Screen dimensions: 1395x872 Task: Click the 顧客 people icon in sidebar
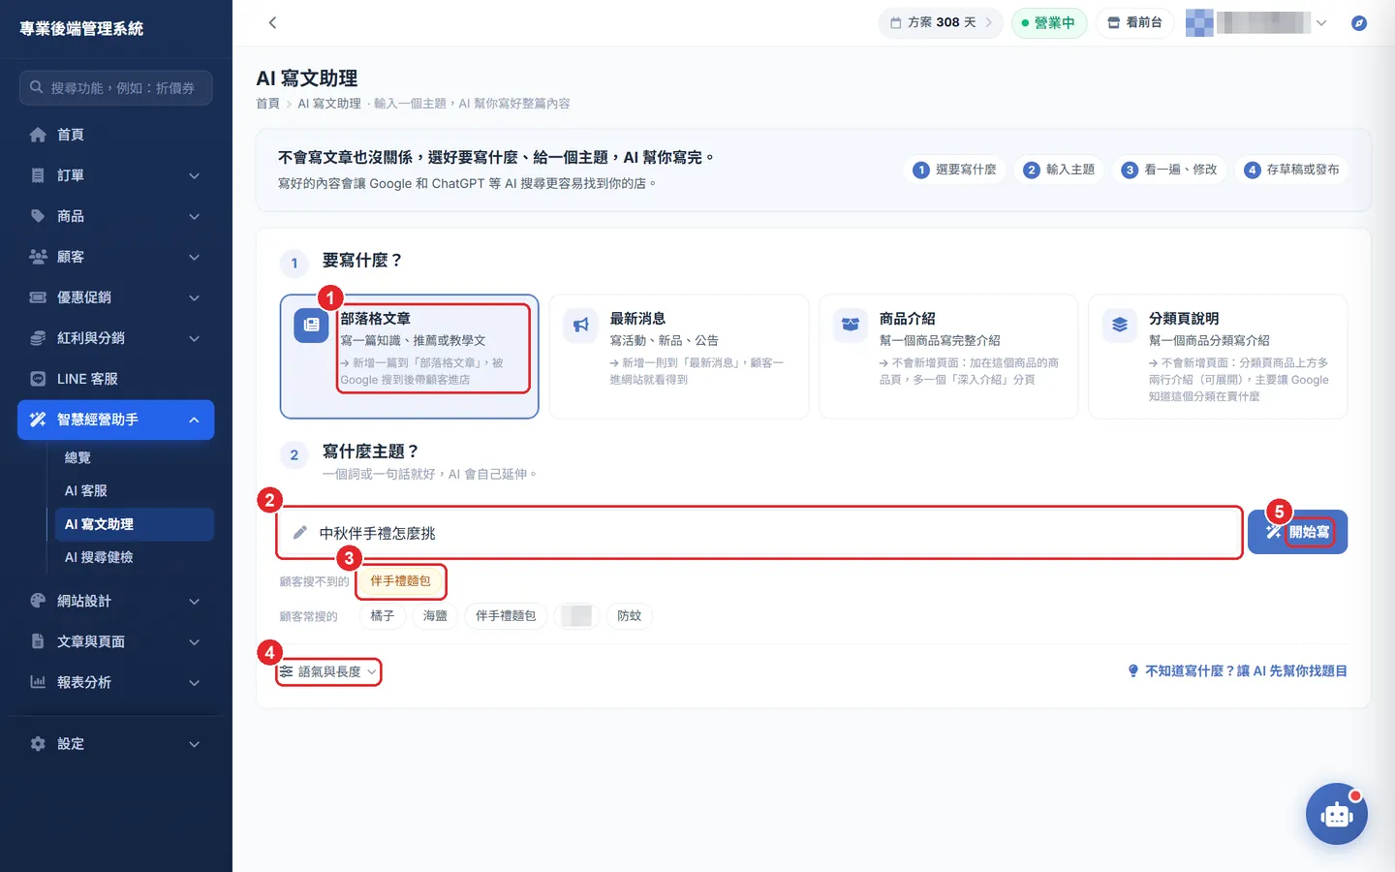pos(38,257)
